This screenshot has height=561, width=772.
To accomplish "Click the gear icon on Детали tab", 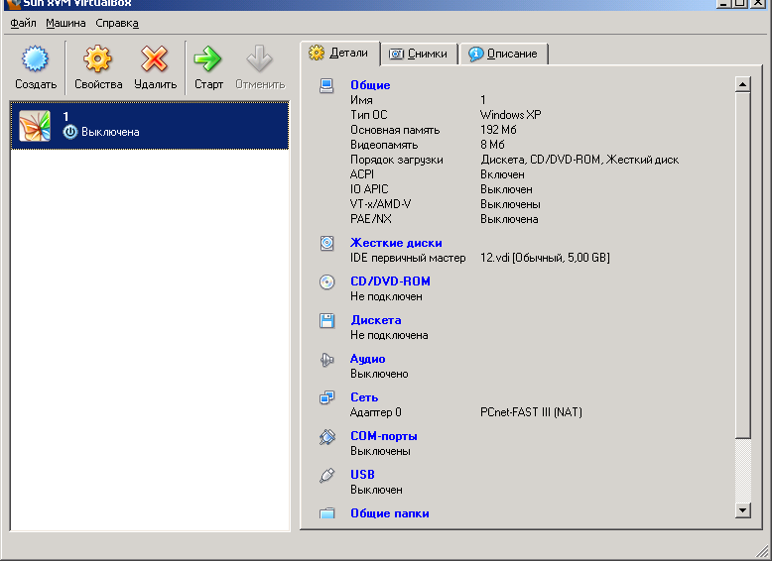I will 317,53.
